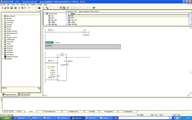Click the context help arrow icon
Viewport: 192px width, 120px height.
click(94, 8)
